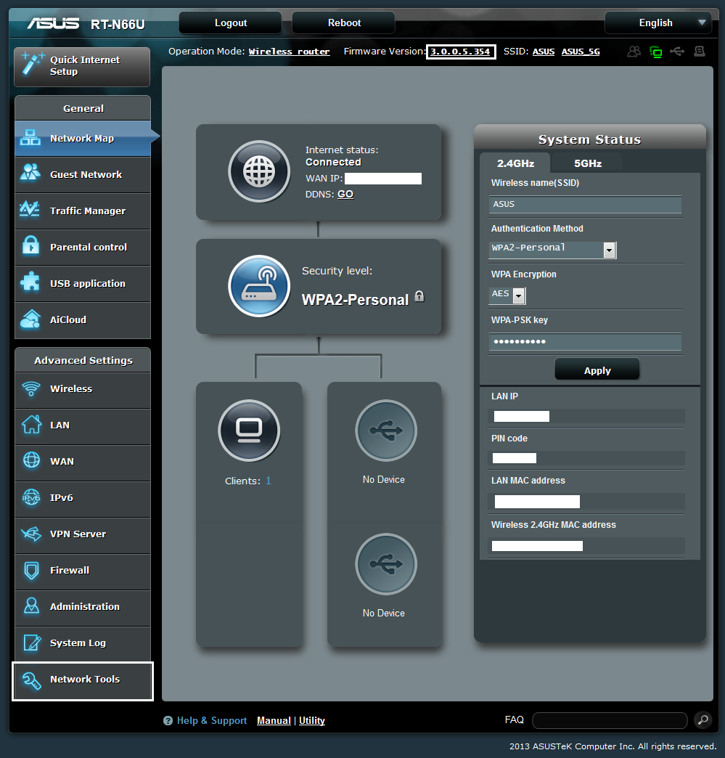Click the green network clients status icon
The image size is (725, 758).
(x=656, y=52)
